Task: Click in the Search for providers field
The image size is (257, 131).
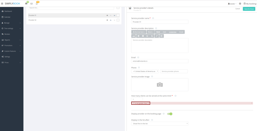Action: click(x=71, y=8)
